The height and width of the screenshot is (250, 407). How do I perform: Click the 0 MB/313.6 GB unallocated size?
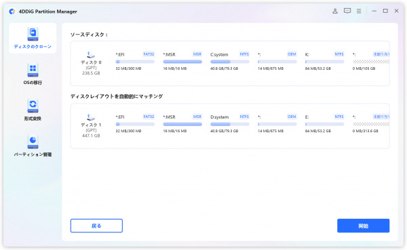(x=365, y=131)
